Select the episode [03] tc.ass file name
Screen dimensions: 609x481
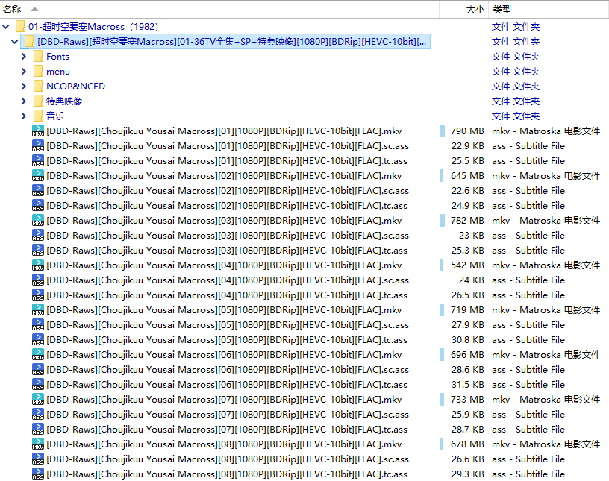pyautogui.click(x=227, y=251)
